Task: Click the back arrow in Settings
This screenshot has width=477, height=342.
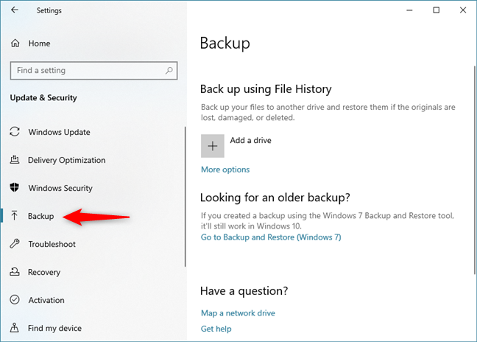Action: (x=14, y=10)
